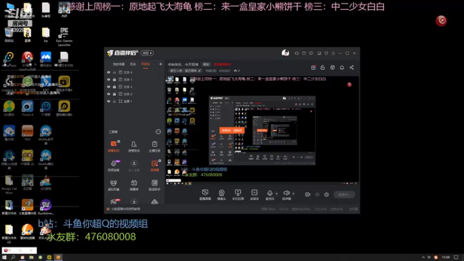Switch to the red active scene tab
Screen dimensions: 464x261
[146, 64]
